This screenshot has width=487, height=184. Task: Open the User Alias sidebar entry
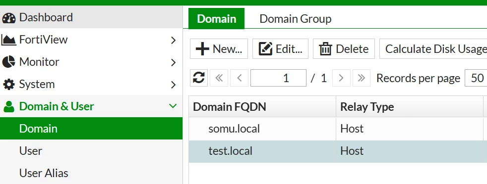(91, 173)
